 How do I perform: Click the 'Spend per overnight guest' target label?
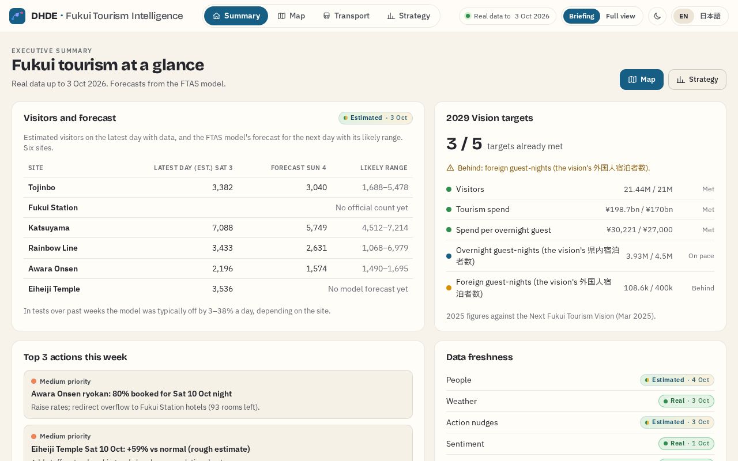(x=503, y=230)
